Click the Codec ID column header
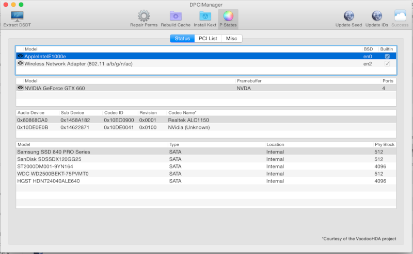 (x=114, y=113)
